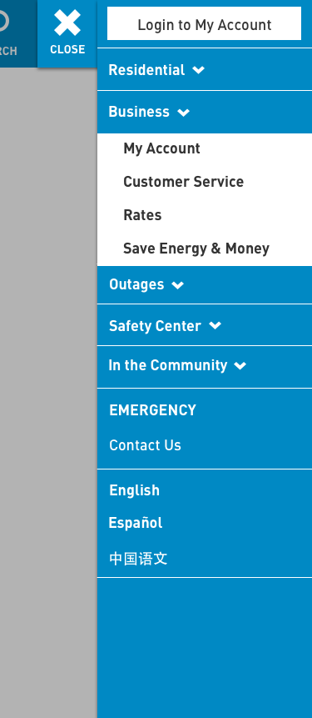Expand the In the Community chevron

tap(240, 365)
